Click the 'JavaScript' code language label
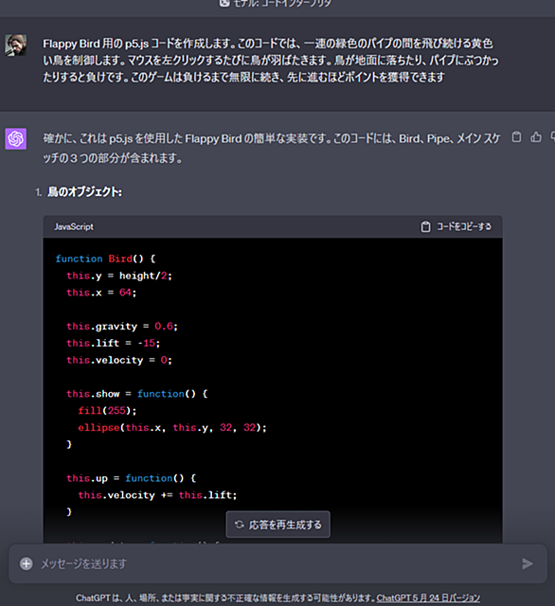 pos(74,227)
